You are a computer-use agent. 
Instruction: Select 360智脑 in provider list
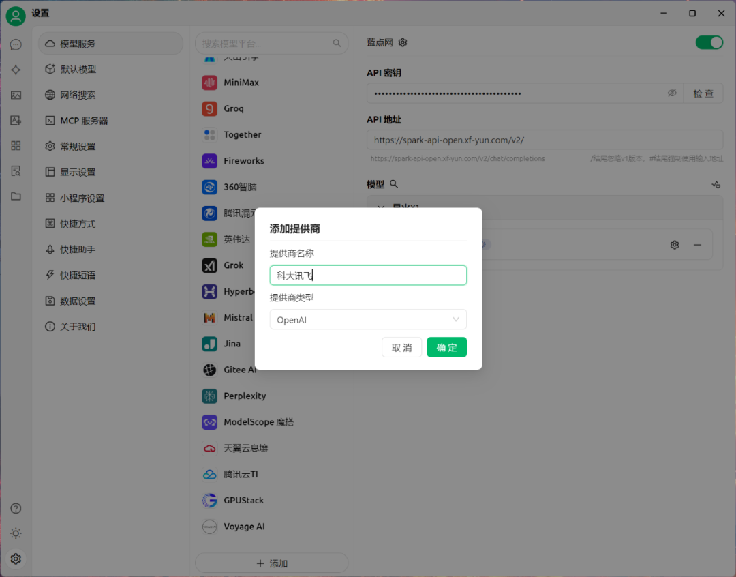coord(272,187)
